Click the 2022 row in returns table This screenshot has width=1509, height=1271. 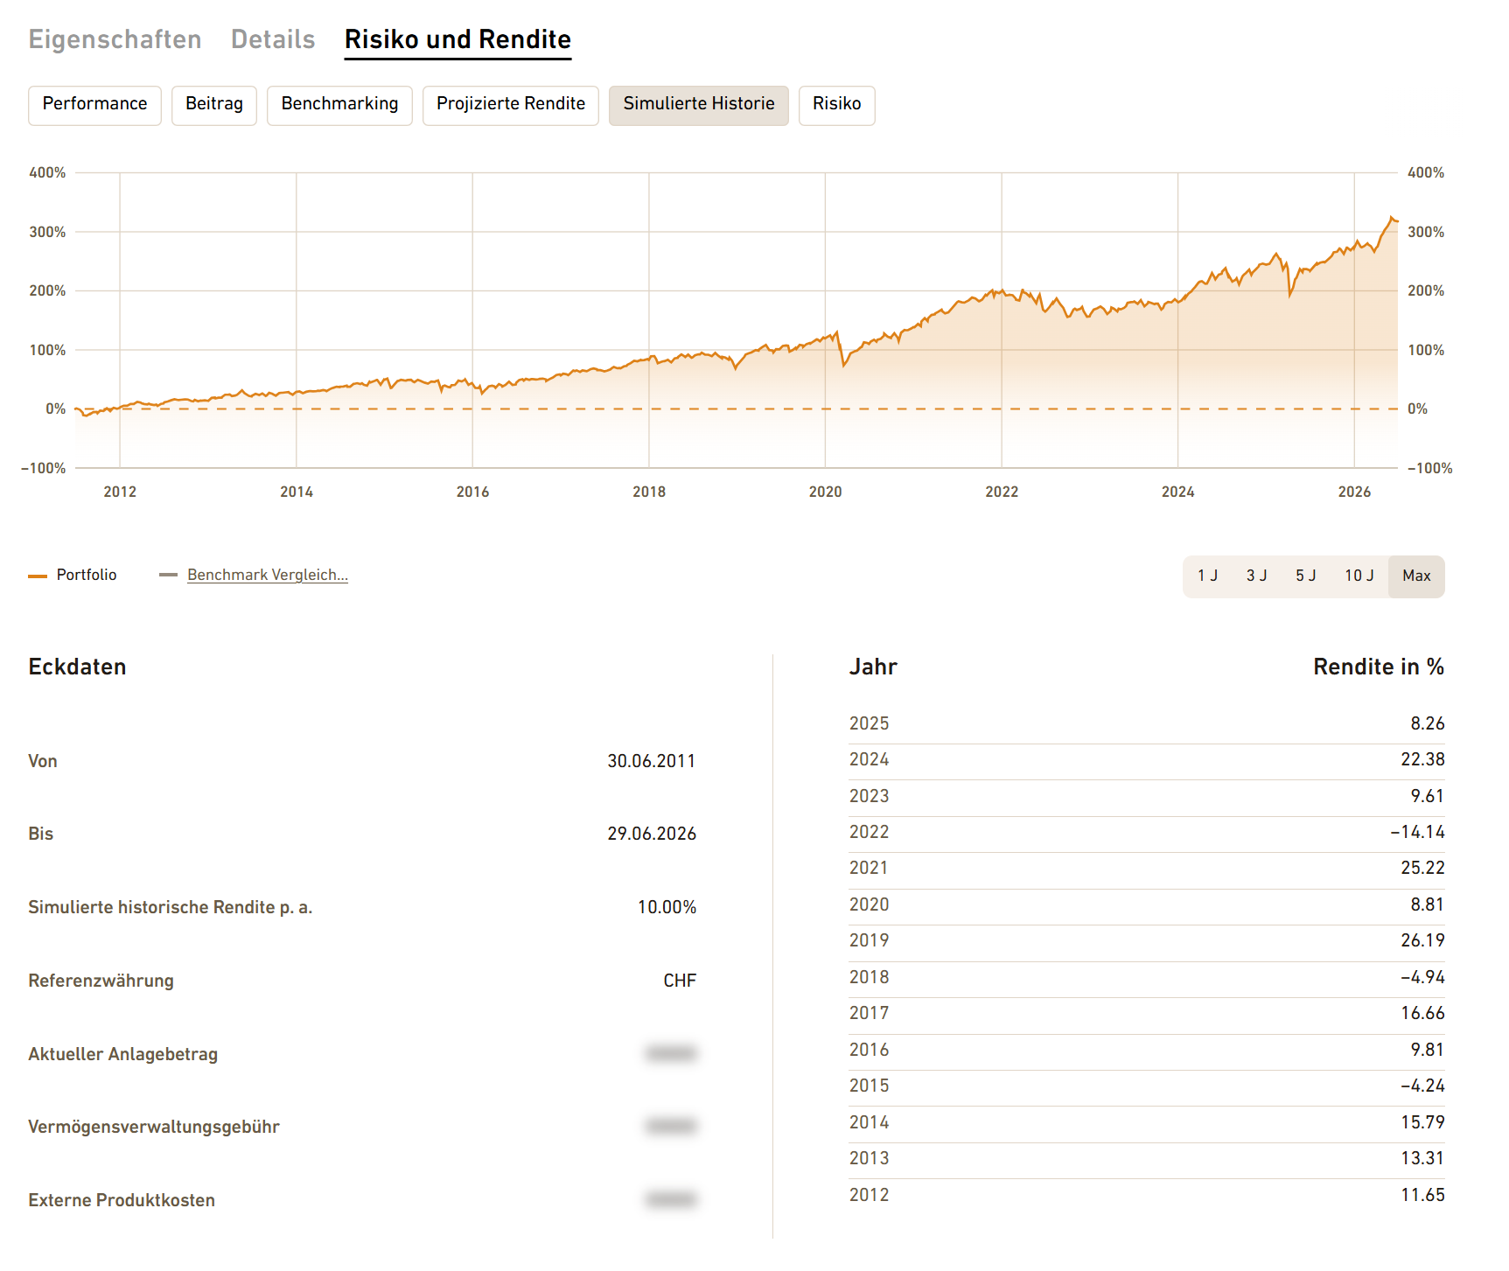pos(1147,832)
